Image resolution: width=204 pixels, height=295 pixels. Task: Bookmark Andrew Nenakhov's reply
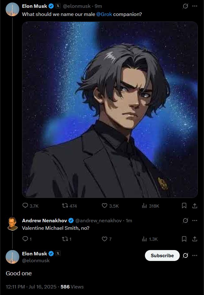pos(184,239)
